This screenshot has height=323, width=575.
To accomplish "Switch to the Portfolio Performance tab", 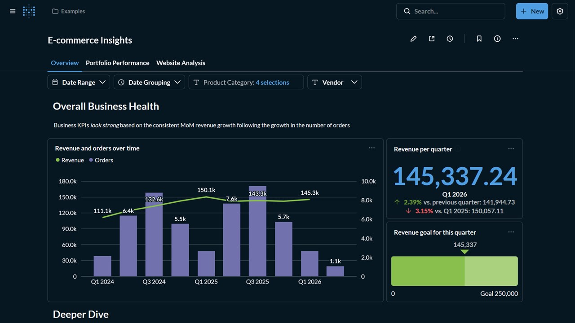I will click(x=117, y=63).
